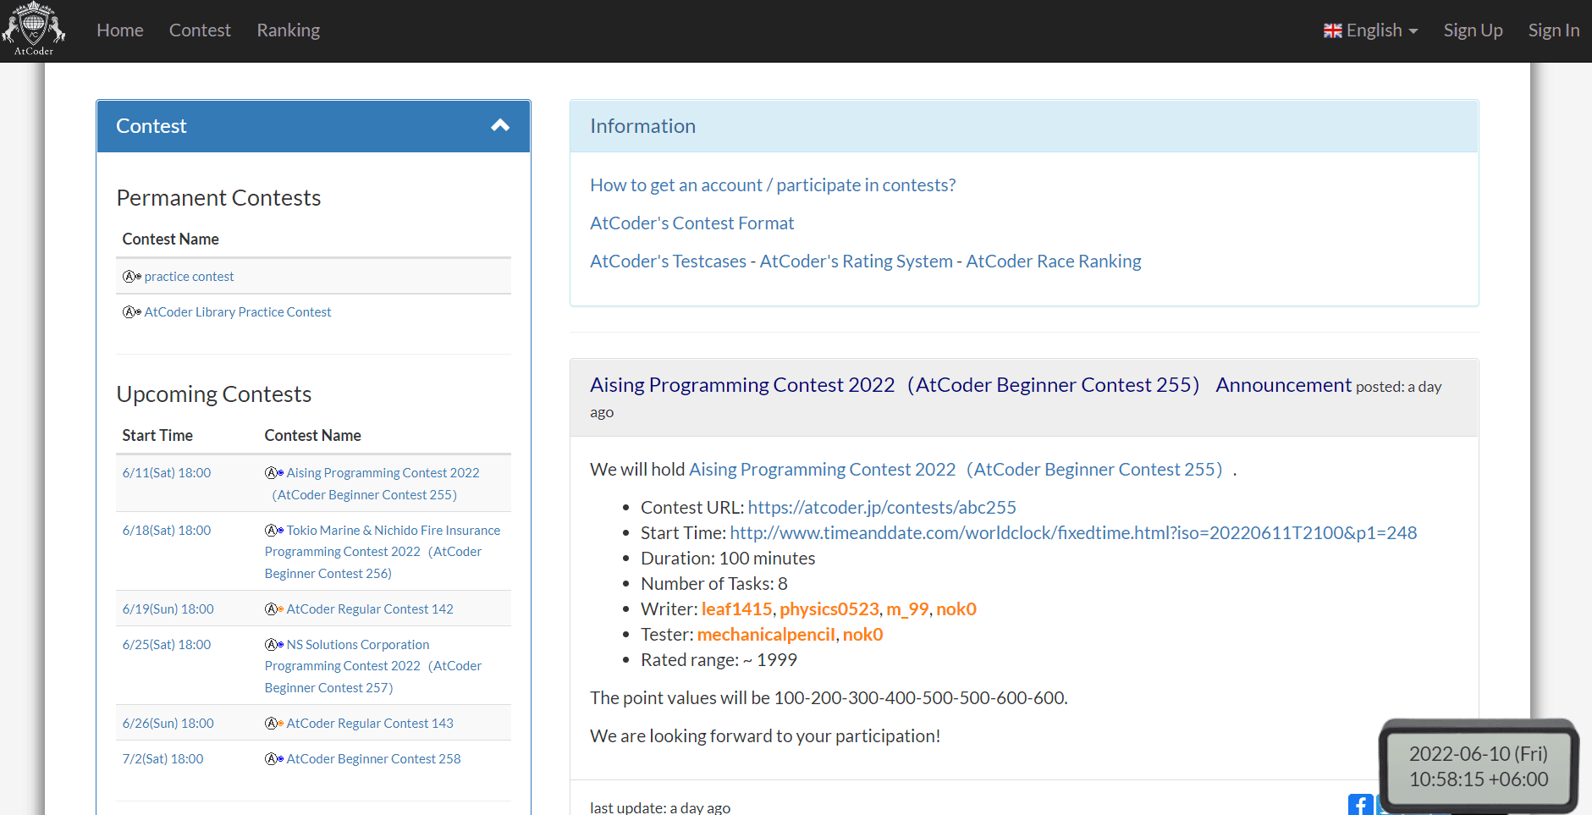Open AtCoder Regular Contest 143
The height and width of the screenshot is (815, 1592).
click(x=370, y=724)
